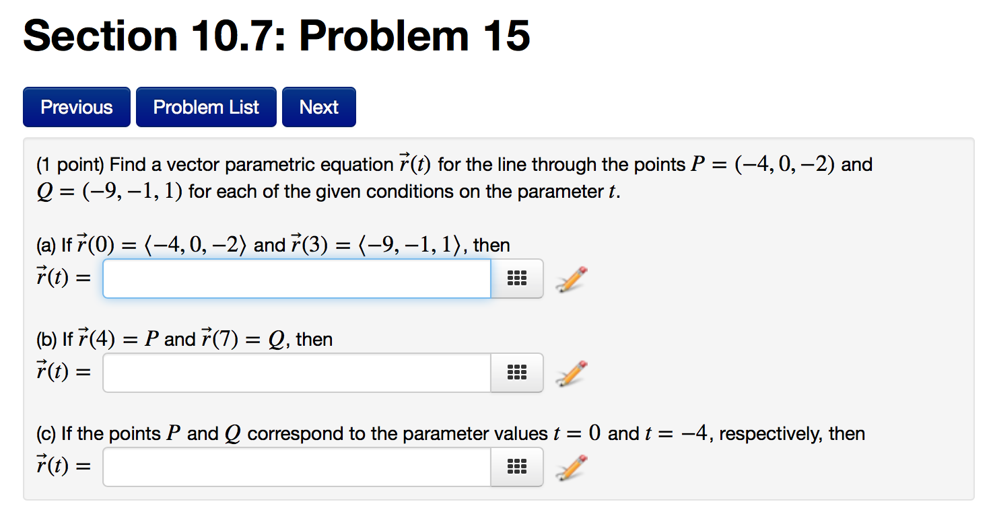Screen dimensions: 991x514
Task: Click inside the answer box for part (a)
Action: tap(296, 278)
